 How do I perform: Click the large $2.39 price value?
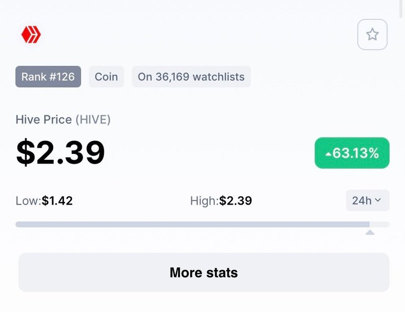point(61,152)
